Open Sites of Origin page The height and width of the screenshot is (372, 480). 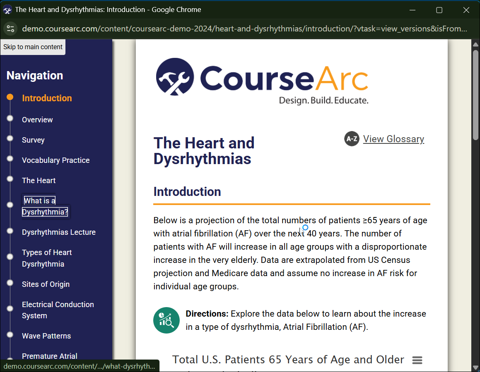[46, 284]
